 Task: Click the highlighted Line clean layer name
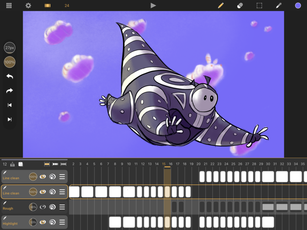[11, 193]
